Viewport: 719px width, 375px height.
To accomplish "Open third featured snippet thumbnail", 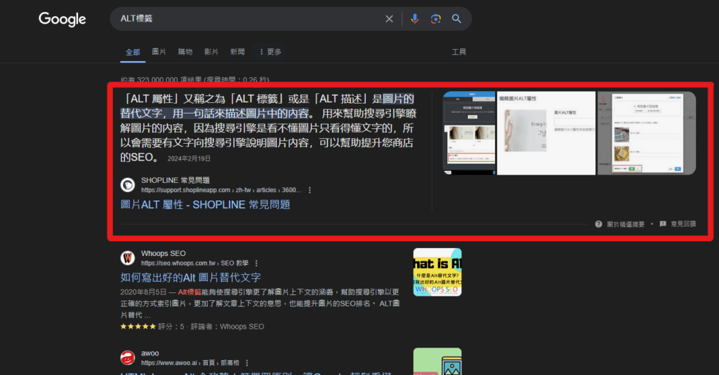I will coord(647,132).
